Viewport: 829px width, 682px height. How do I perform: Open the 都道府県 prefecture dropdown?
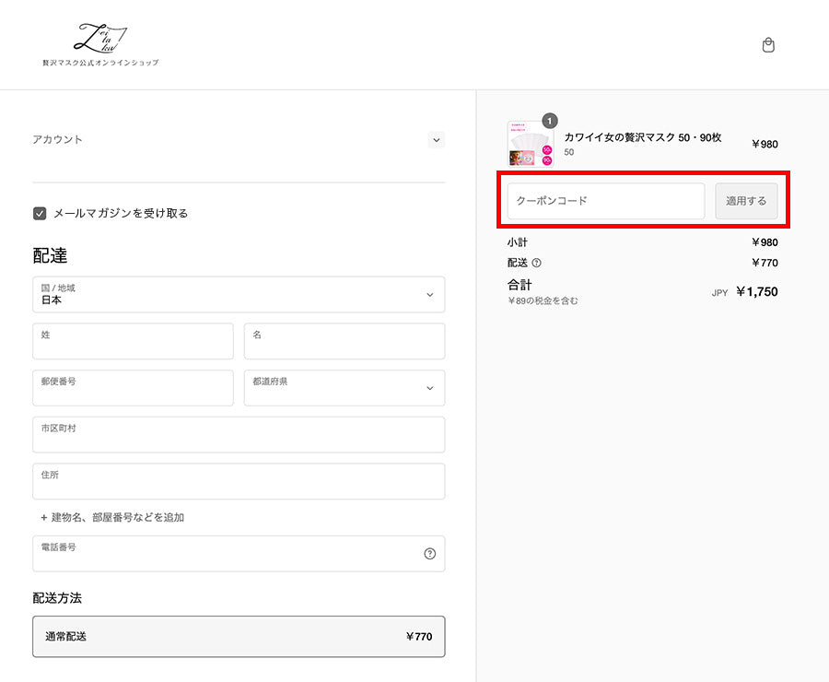(344, 387)
